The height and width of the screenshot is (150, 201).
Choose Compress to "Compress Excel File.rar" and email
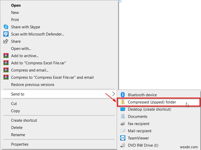tap(59, 77)
